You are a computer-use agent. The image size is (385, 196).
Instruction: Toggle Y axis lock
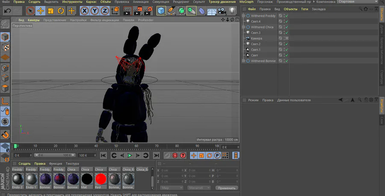pyautogui.click(x=95, y=11)
